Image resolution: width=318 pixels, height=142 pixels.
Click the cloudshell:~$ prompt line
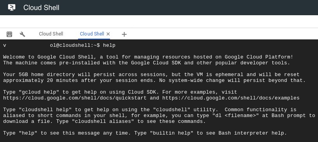coord(59,45)
